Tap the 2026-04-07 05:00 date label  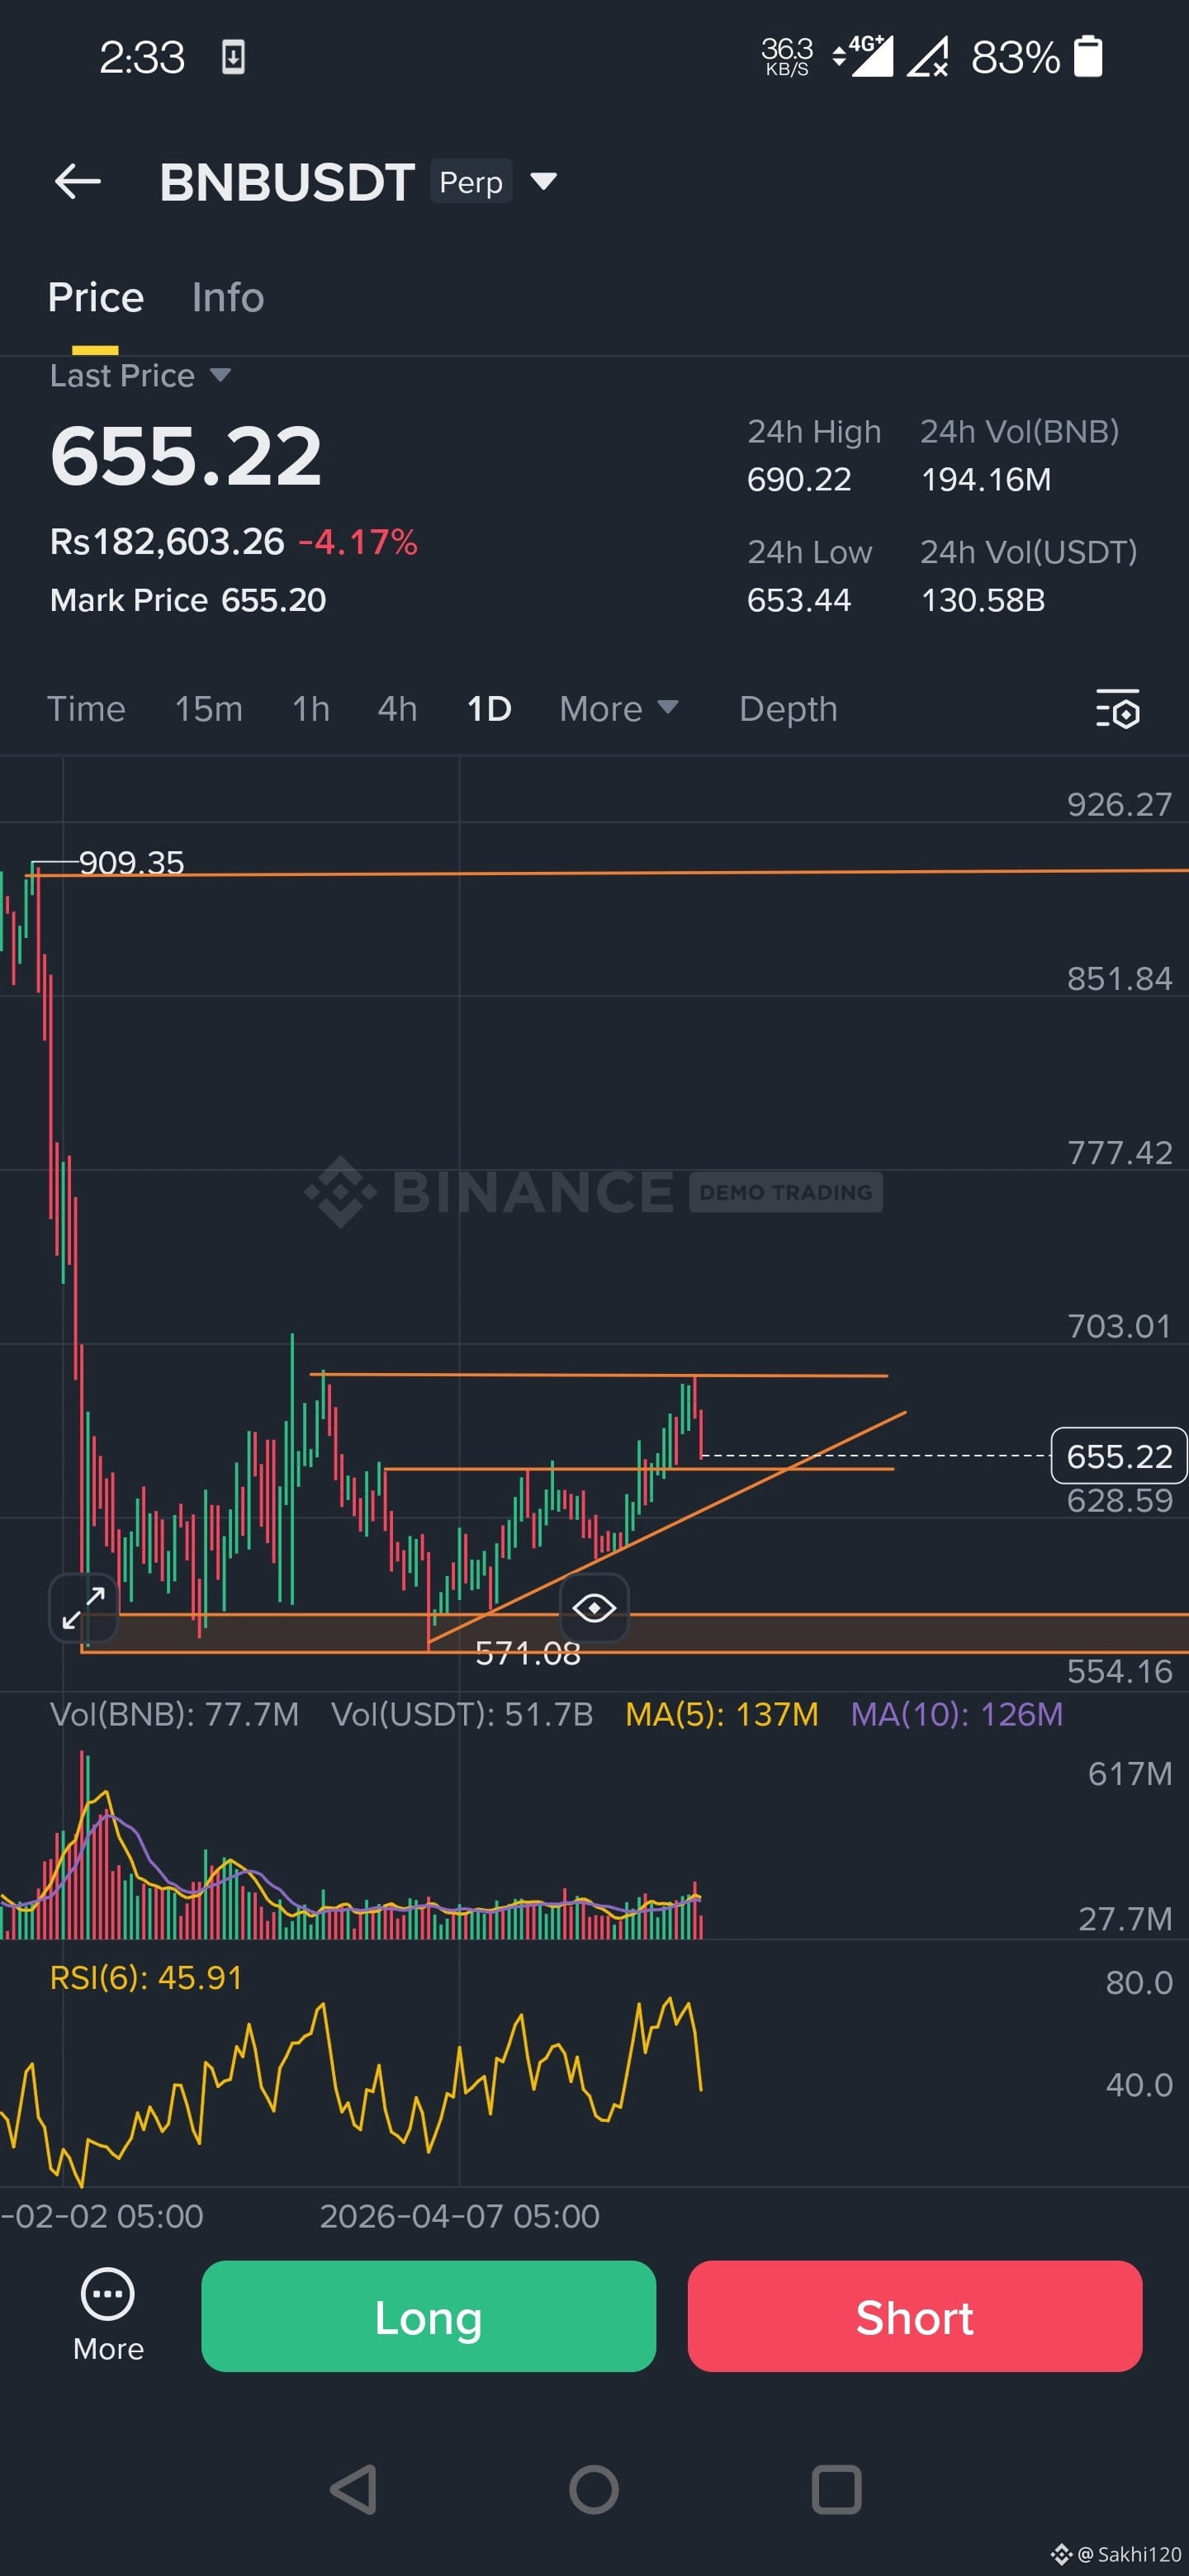(459, 2216)
